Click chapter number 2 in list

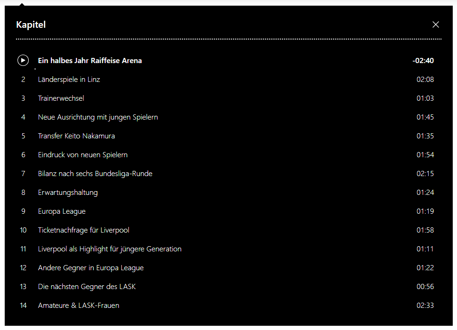23,80
